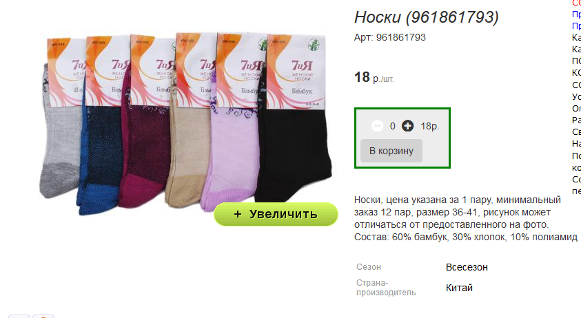Image resolution: width=581 pixels, height=318 pixels.
Task: Click the Сезон attribute label
Action: 369,267
